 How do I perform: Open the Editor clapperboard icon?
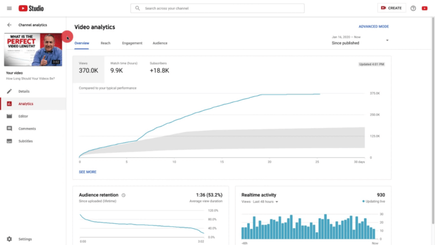pos(9,116)
